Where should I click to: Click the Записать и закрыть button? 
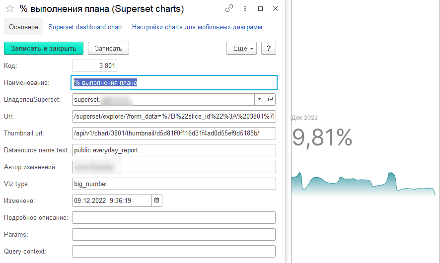[44, 48]
